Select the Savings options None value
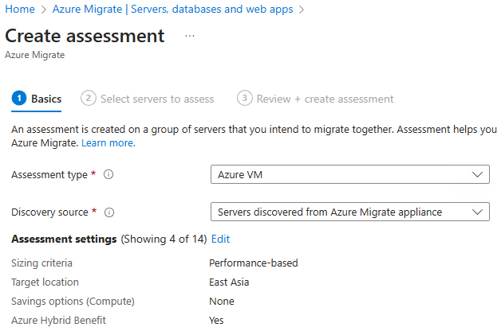Viewport: 497px width, 331px height. pos(222,302)
